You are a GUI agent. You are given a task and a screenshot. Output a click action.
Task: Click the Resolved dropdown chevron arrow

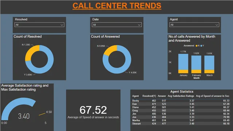(x=62, y=25)
